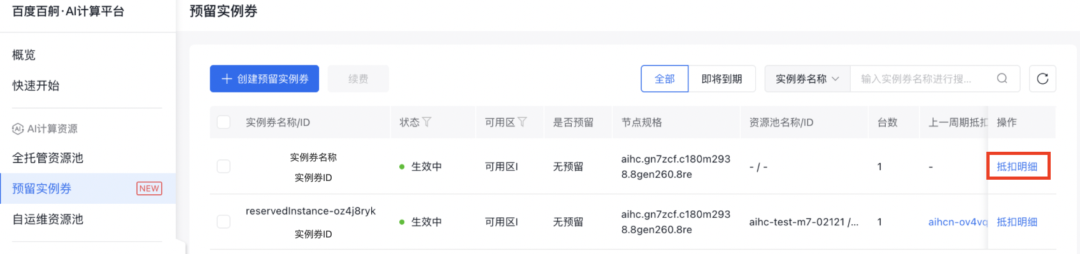
Task: Click the NEW badge beside 预留实例券
Action: pos(149,189)
